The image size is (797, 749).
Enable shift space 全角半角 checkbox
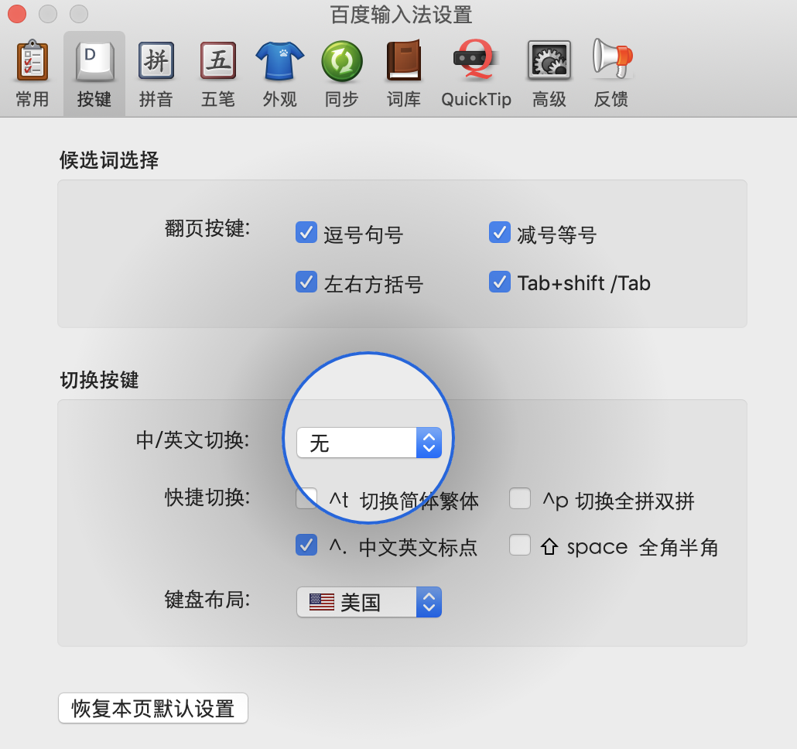520,545
